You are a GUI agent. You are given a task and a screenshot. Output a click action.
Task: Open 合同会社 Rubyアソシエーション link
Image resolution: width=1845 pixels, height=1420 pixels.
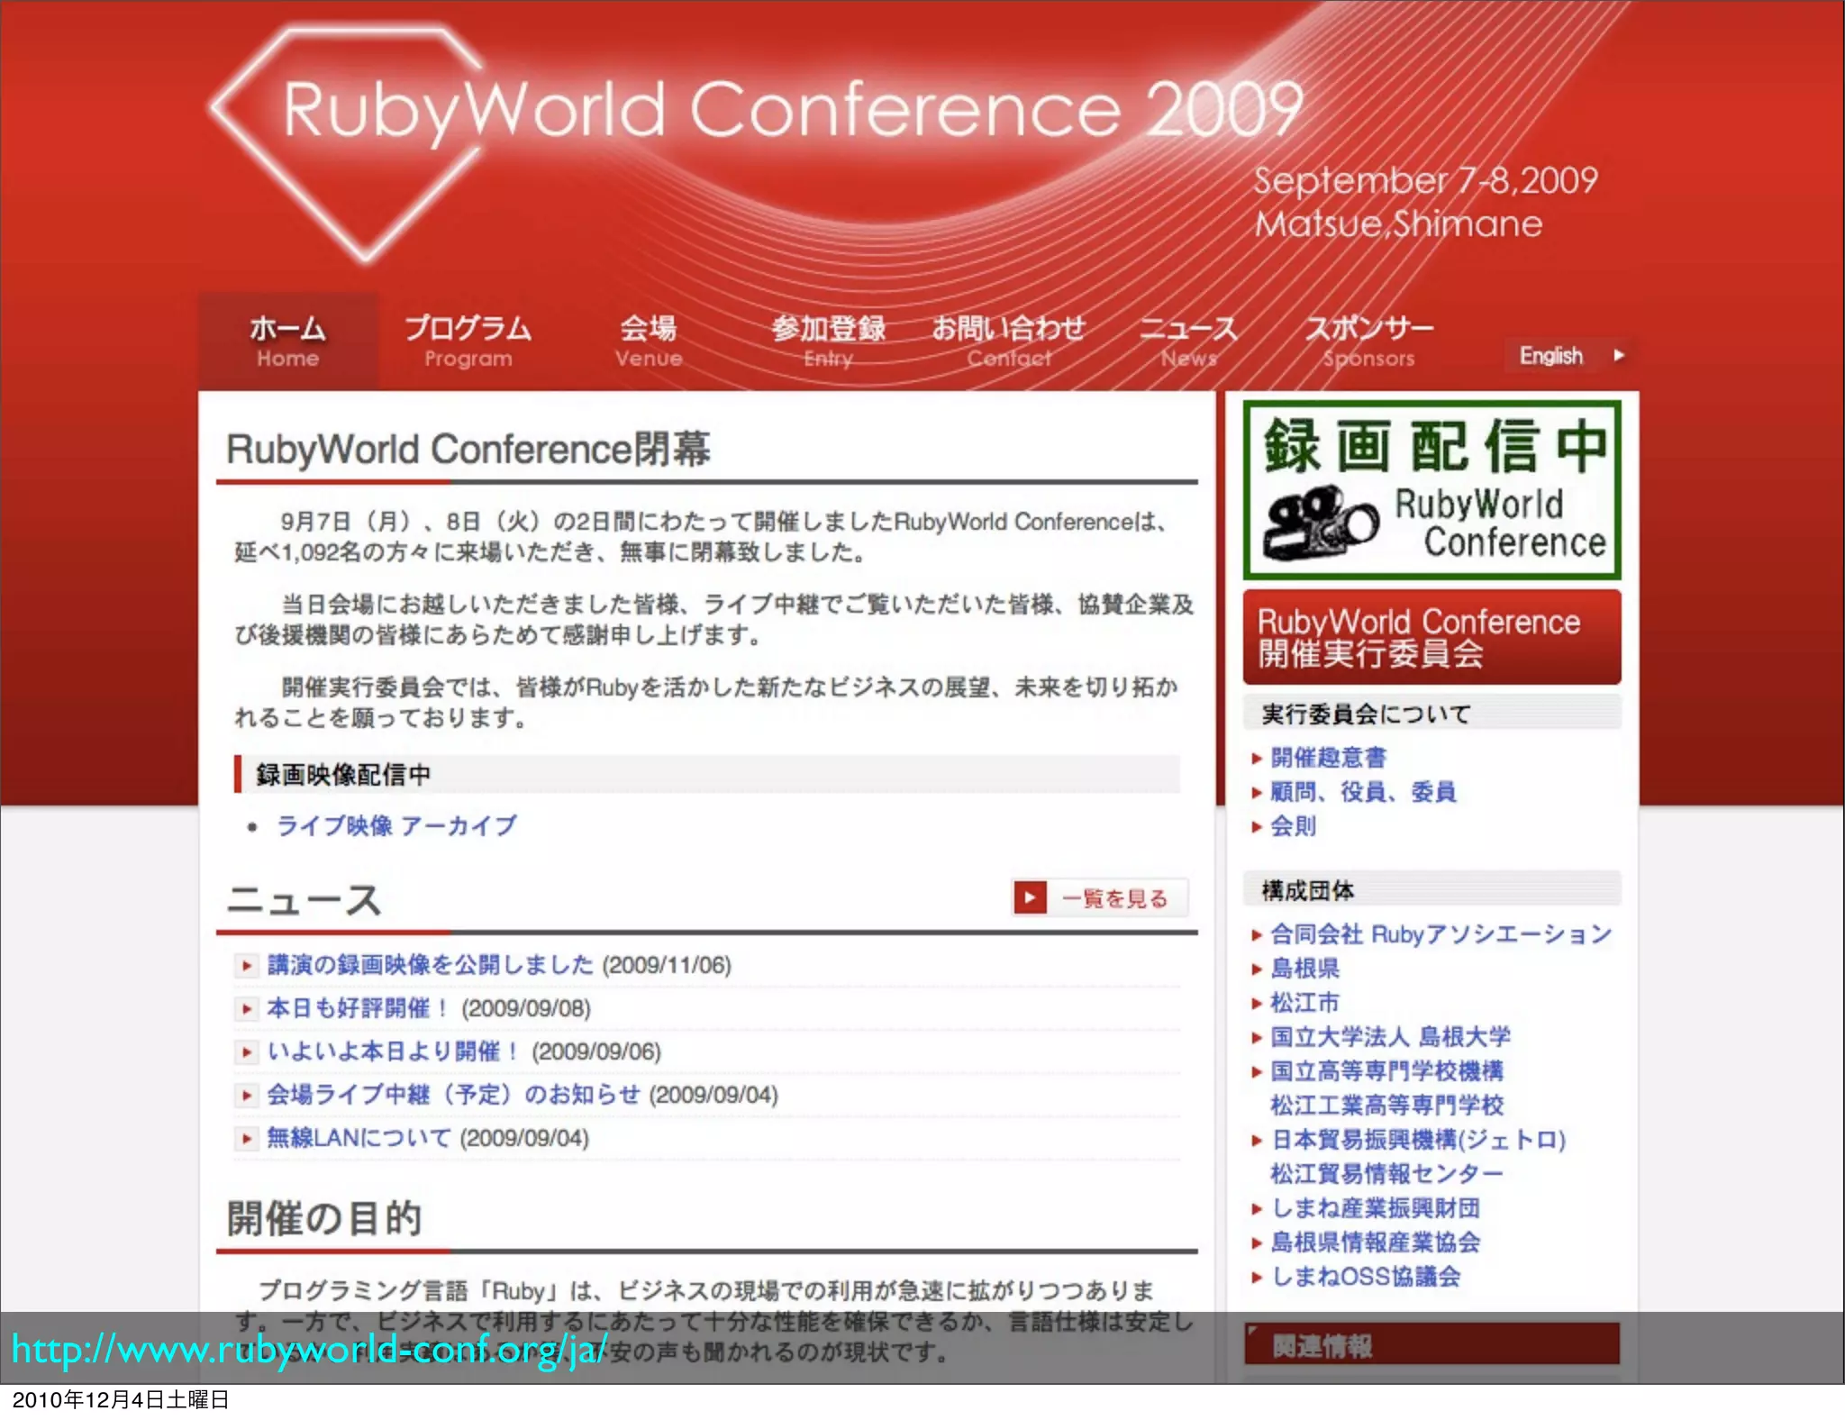[1441, 933]
